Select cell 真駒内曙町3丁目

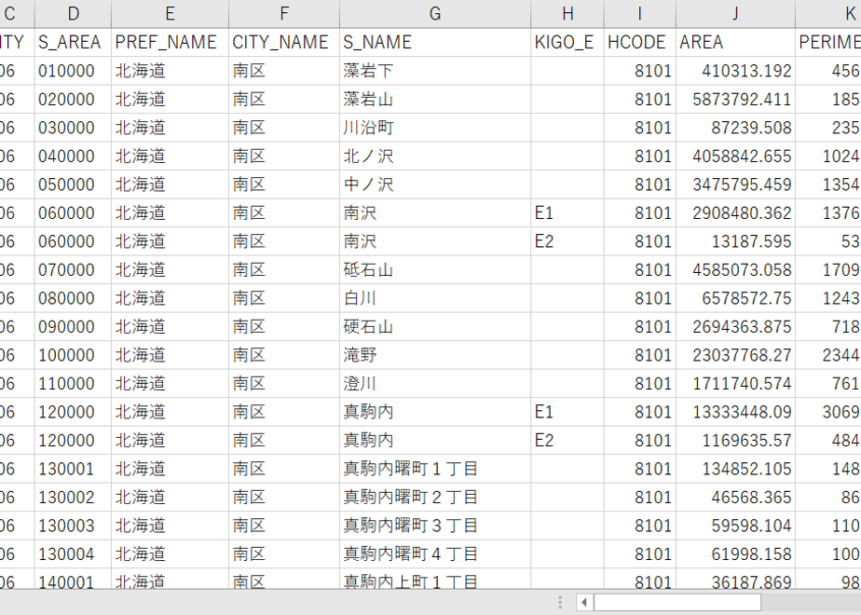coord(435,526)
